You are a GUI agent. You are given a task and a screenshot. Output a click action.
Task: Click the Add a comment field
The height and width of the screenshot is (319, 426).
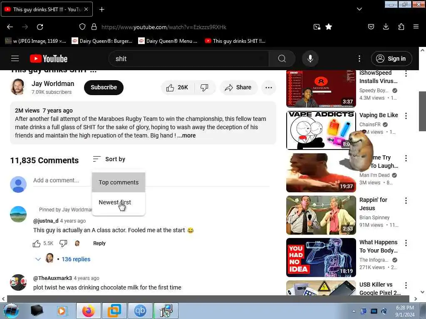pyautogui.click(x=151, y=180)
